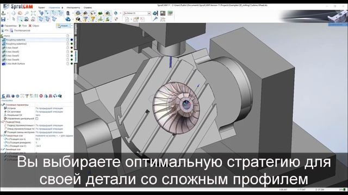Collapse the Подвод/Отвод group
This screenshot has height=195, width=348.
[2, 122]
